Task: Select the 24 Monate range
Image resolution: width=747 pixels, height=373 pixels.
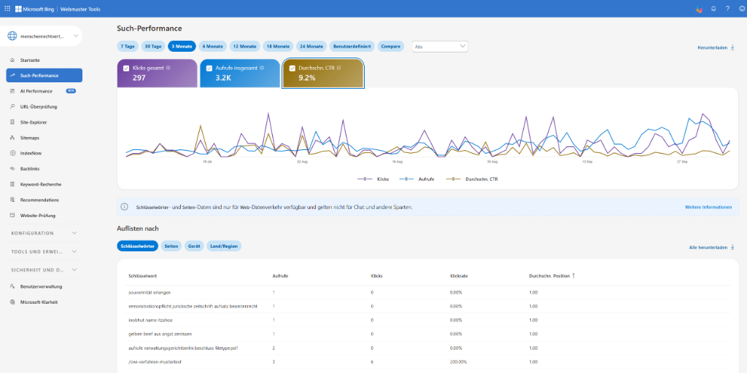Action: (x=311, y=46)
